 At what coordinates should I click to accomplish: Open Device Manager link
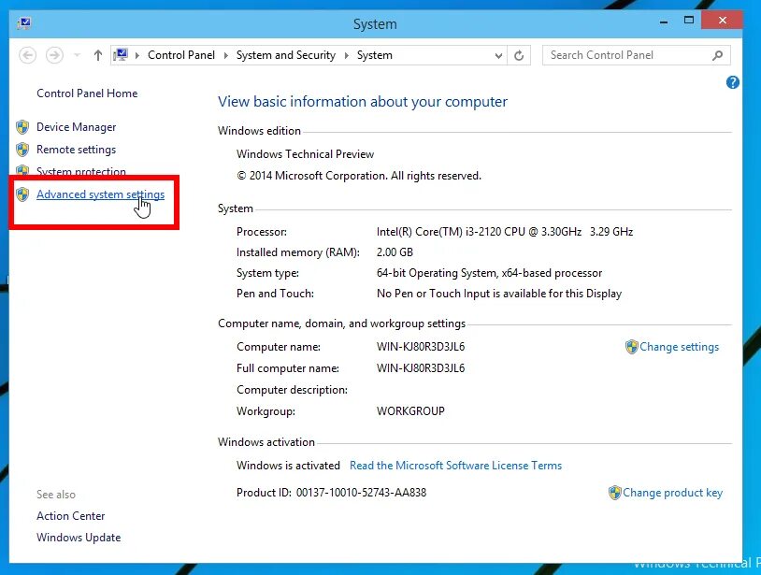pyautogui.click(x=77, y=127)
